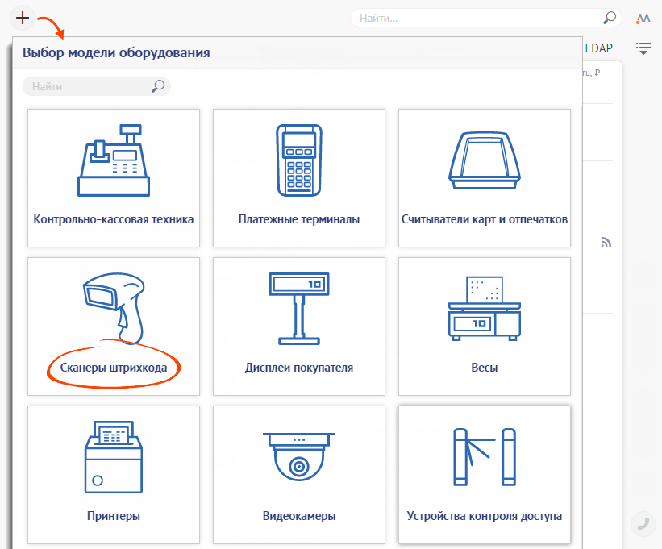Open Сканеры штрихкода label
Viewport: 662px width, 549px height.
tap(114, 368)
